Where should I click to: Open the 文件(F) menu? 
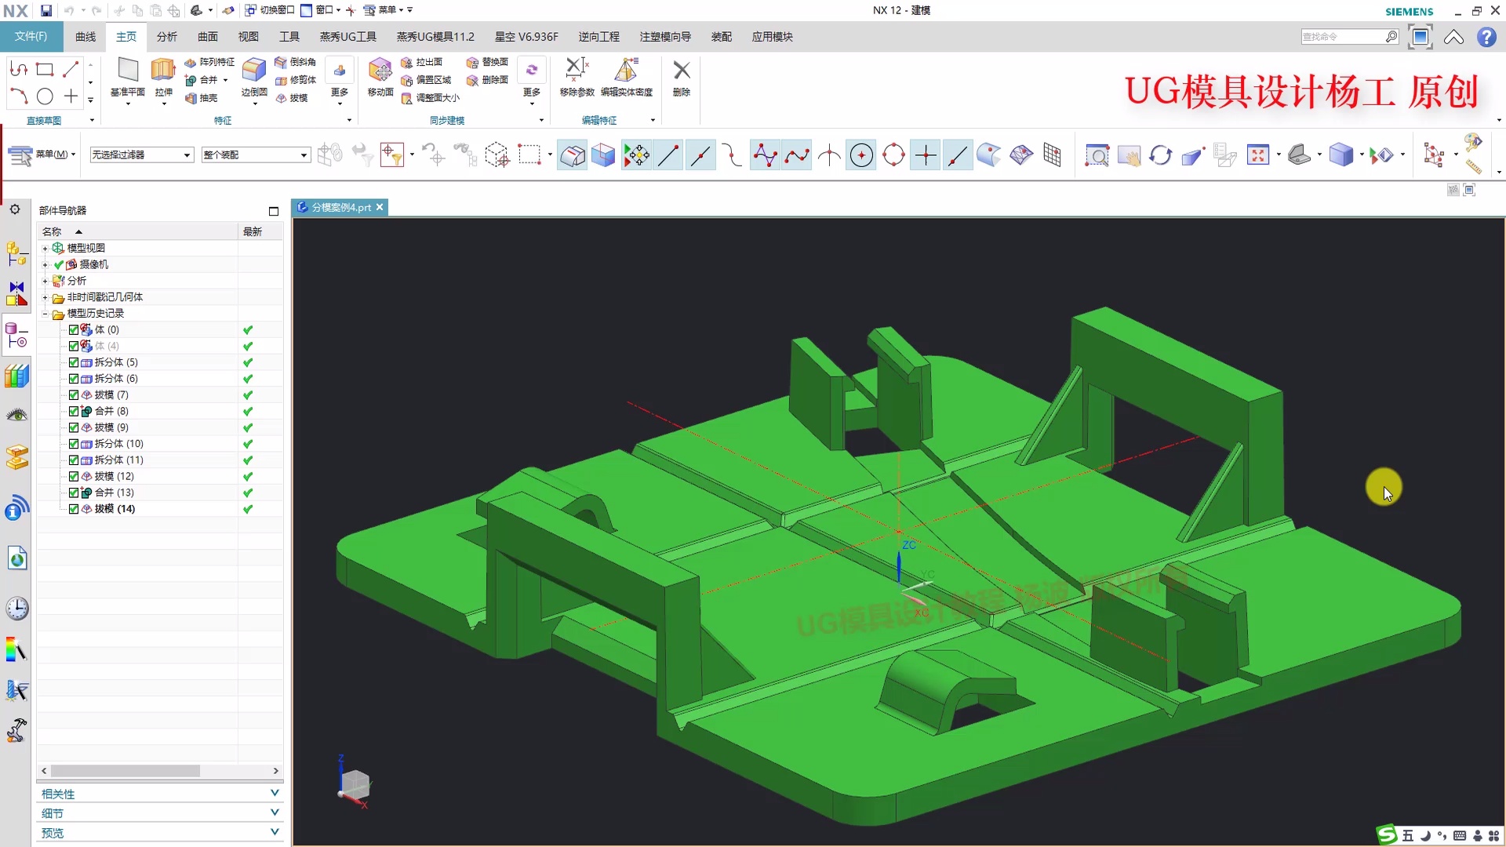click(31, 37)
